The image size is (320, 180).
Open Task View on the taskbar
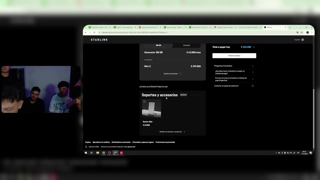coord(91,153)
